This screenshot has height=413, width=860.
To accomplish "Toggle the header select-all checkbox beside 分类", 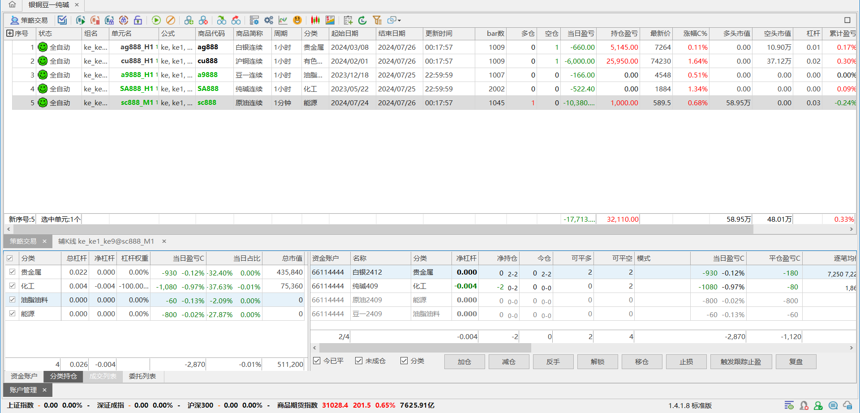I will (x=10, y=258).
